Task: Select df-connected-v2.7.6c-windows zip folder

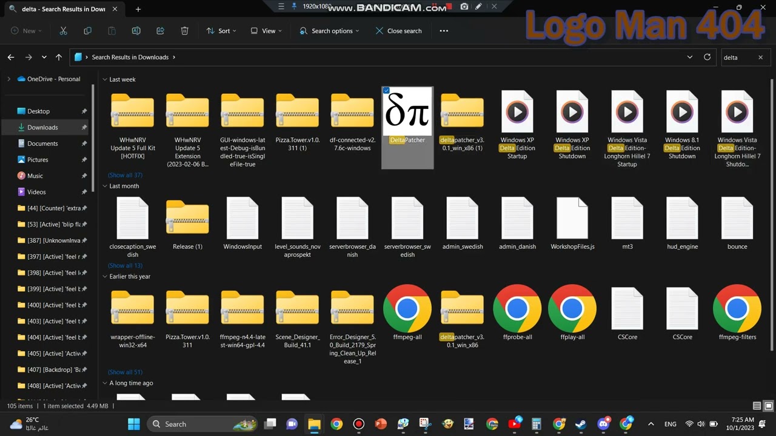Action: (352, 122)
